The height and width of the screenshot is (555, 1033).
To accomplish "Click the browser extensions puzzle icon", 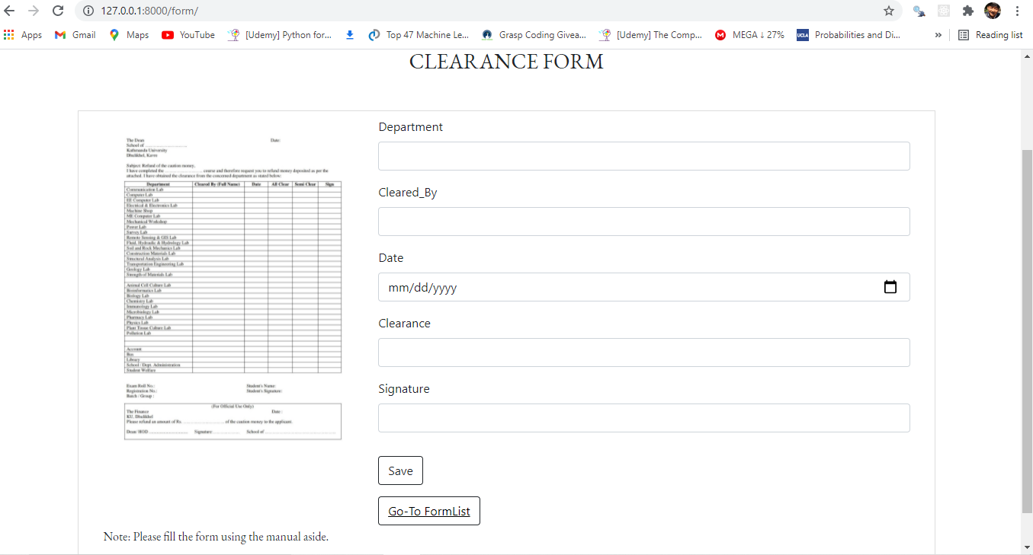I will point(967,11).
